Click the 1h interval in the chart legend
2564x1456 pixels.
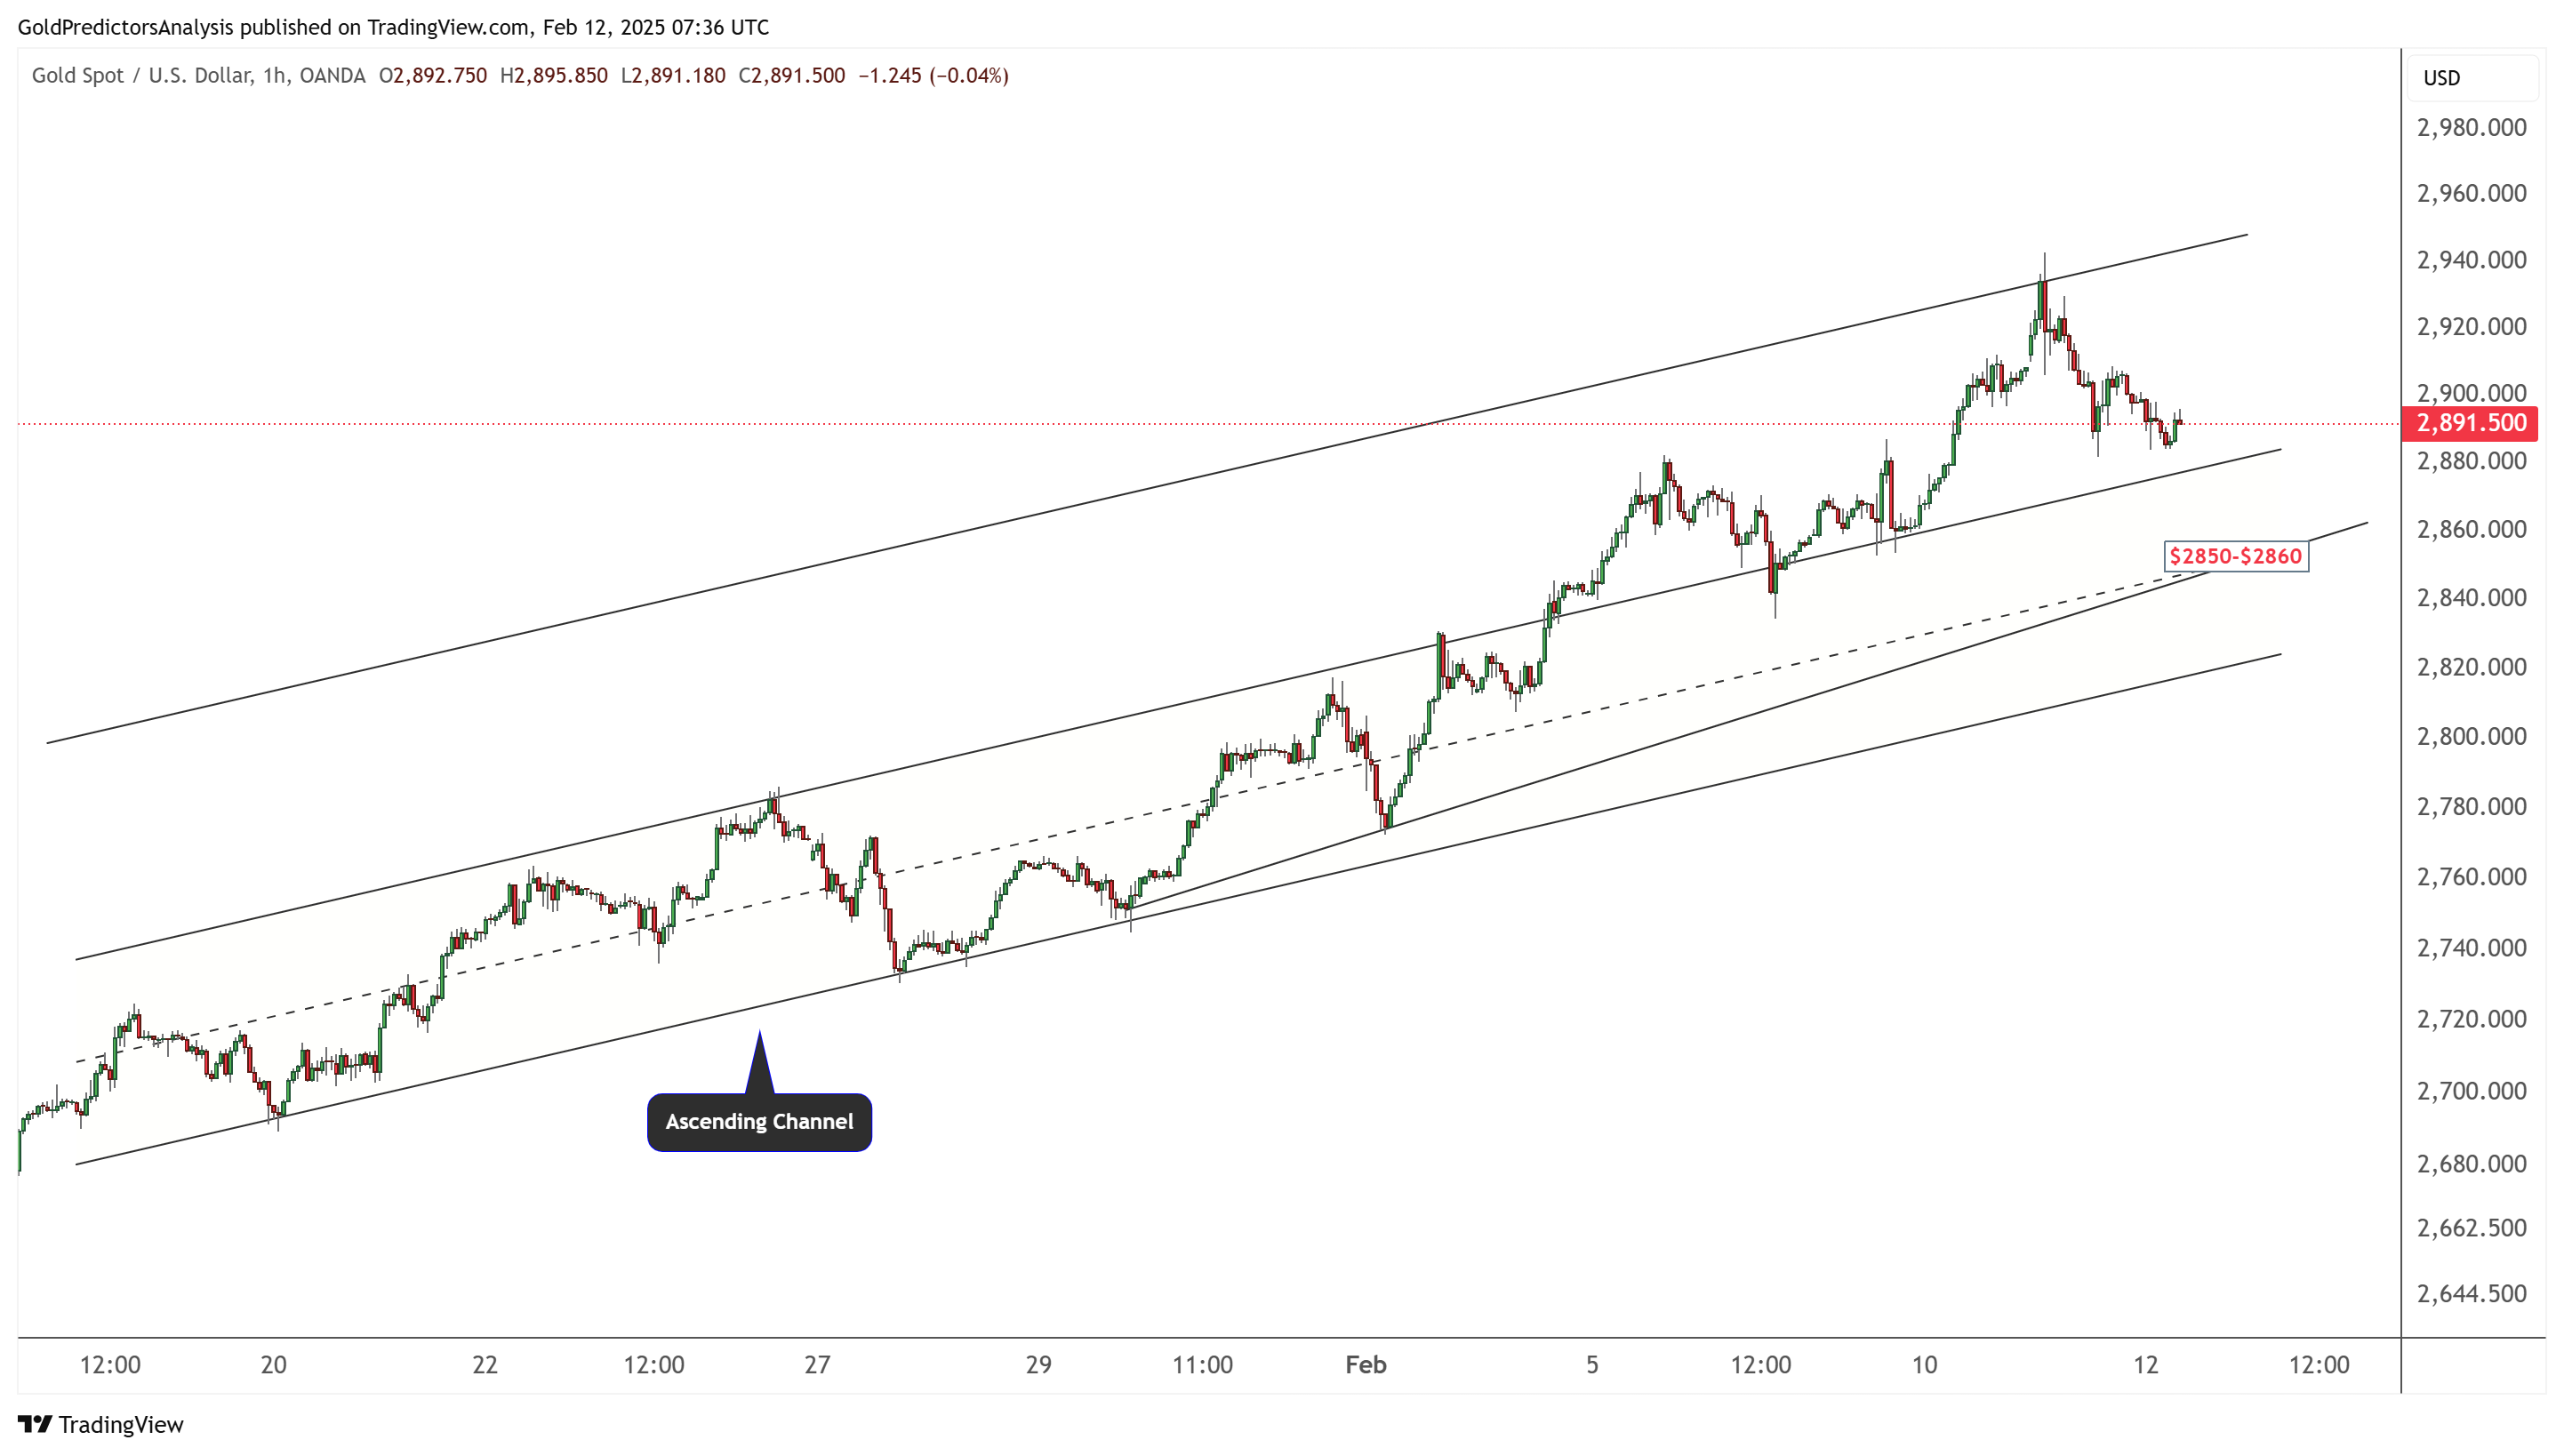274,76
